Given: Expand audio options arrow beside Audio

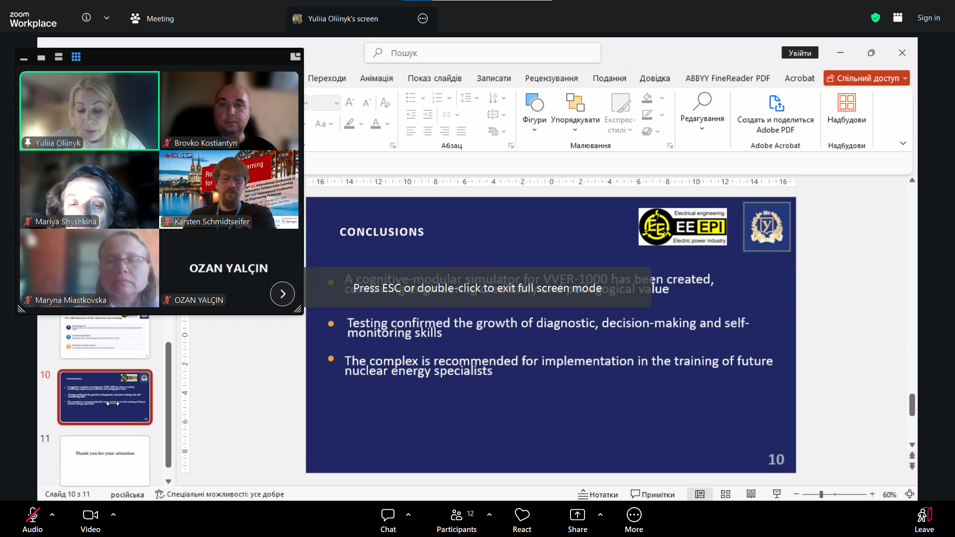Looking at the screenshot, I should coord(52,515).
